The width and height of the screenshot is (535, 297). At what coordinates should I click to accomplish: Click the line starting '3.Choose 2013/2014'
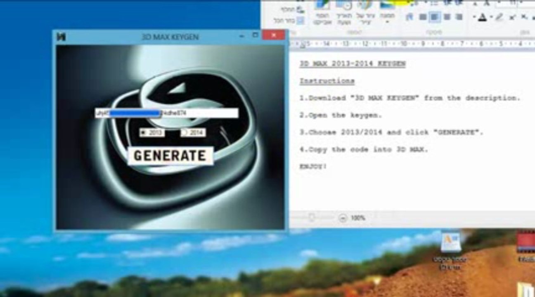(x=391, y=132)
